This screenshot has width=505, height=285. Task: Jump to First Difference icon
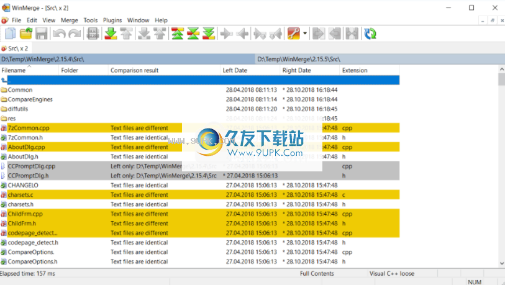coord(178,34)
